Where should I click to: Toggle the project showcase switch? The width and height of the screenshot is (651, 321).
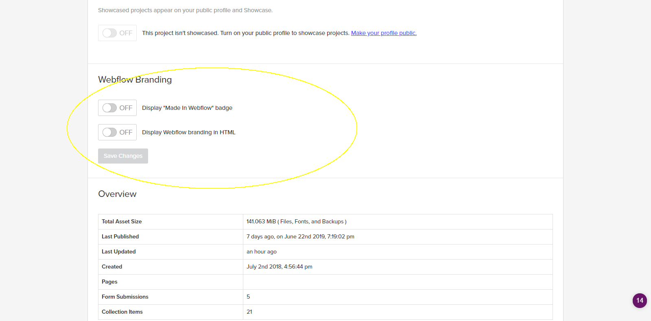117,33
